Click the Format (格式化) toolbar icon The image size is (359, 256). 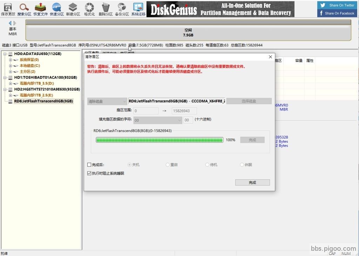[x=89, y=9]
